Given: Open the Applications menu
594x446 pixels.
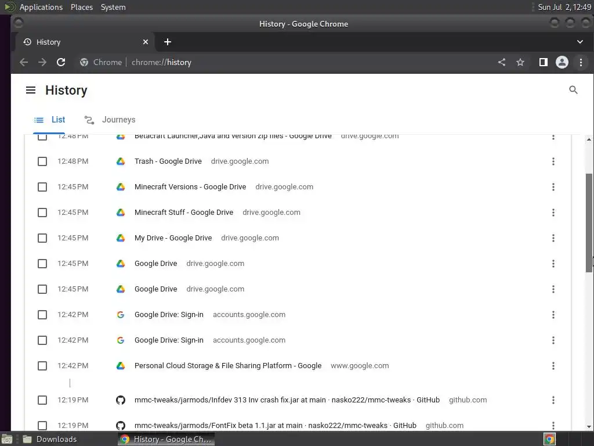Looking at the screenshot, I should 41,7.
